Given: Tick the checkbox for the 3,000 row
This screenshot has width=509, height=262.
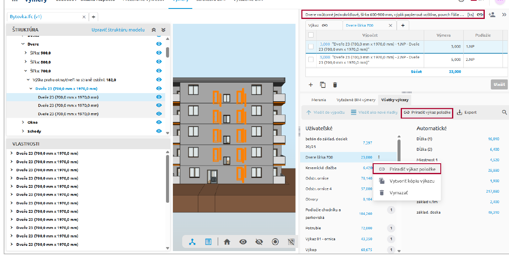Looking at the screenshot, I should (x=311, y=46).
